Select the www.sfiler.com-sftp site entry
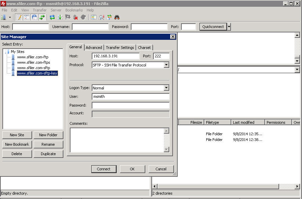Image resolution: width=302 pixels, height=199 pixels. (34, 68)
